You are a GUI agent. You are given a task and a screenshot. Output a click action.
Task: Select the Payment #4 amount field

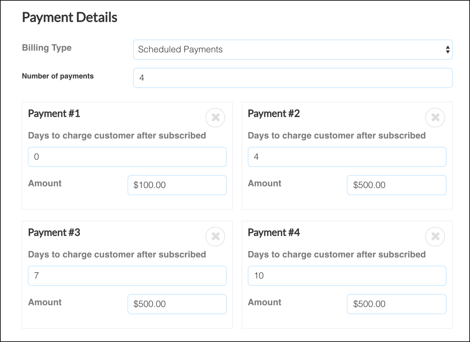pyautogui.click(x=396, y=304)
